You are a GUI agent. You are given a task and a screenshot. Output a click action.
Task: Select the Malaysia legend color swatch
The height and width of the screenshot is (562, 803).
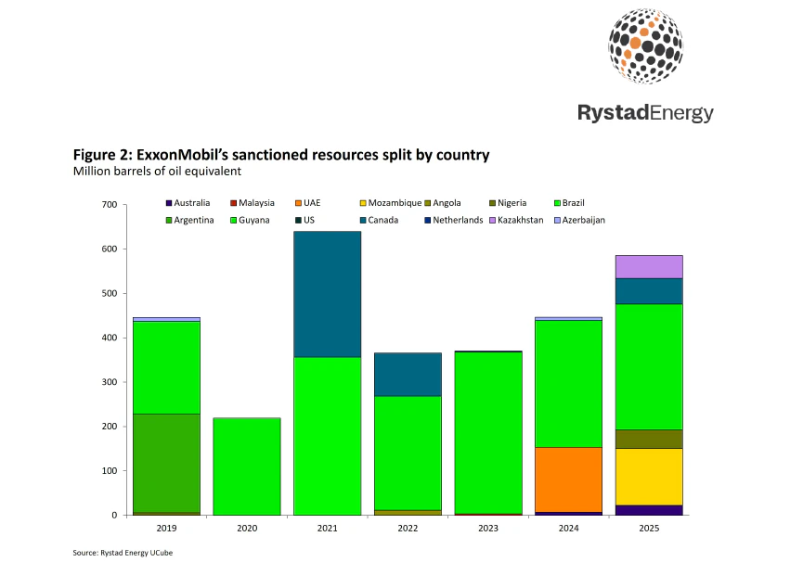234,203
